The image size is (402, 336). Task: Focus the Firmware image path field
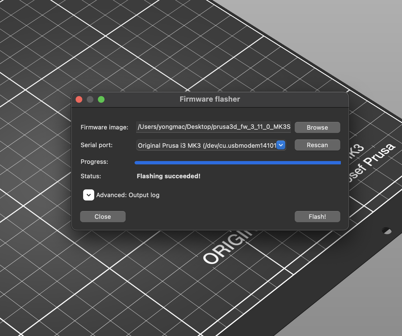pyautogui.click(x=214, y=127)
